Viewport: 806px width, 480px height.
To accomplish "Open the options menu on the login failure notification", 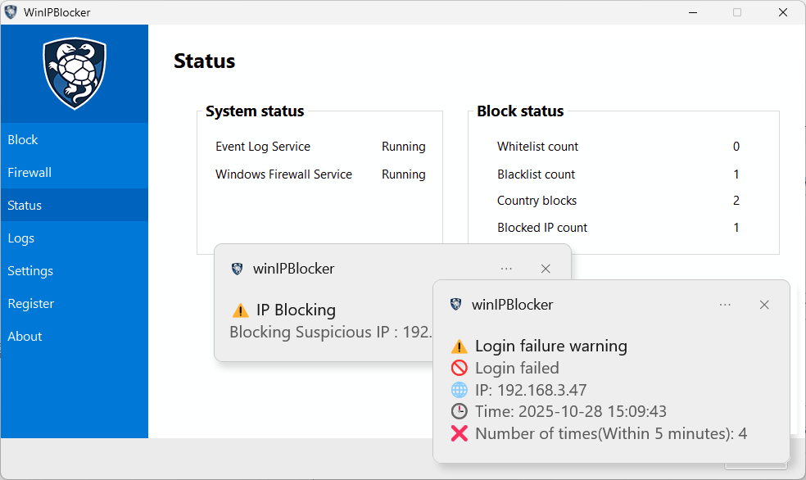I will pyautogui.click(x=725, y=304).
